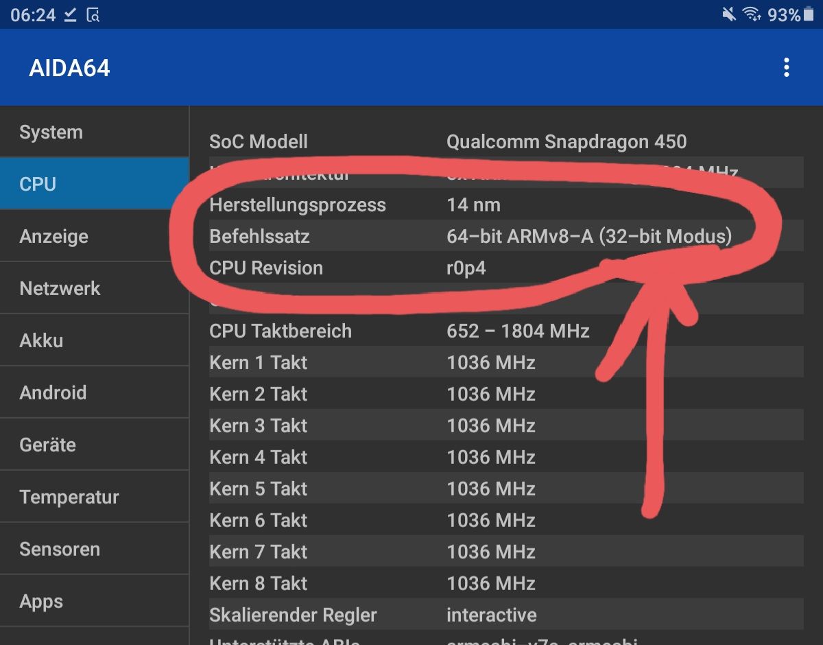Show the Android section

coord(95,392)
